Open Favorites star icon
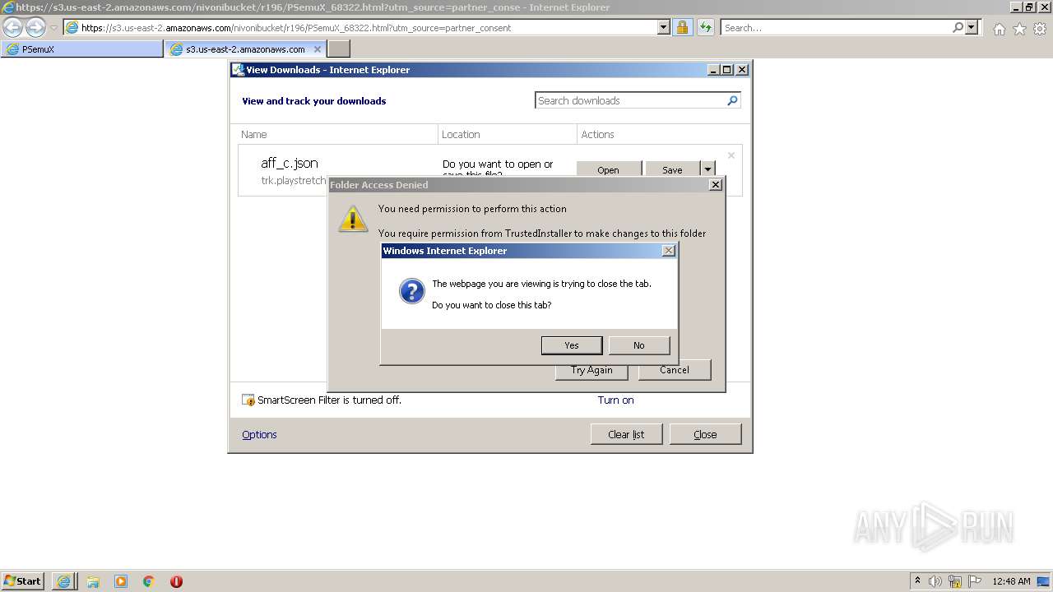The width and height of the screenshot is (1053, 592). [x=1019, y=29]
